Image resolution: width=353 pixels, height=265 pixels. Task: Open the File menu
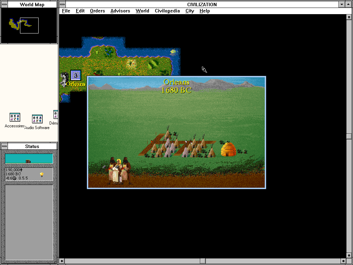(x=66, y=11)
